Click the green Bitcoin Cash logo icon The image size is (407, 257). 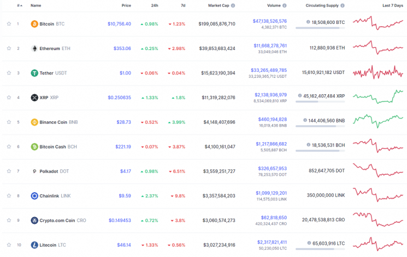pyautogui.click(x=34, y=146)
